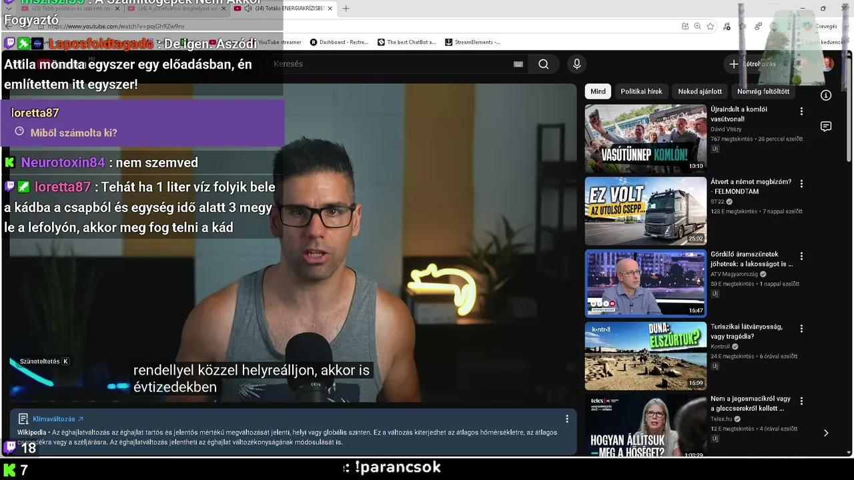Select the Mind filter chip
This screenshot has width=854, height=480.
(x=598, y=91)
